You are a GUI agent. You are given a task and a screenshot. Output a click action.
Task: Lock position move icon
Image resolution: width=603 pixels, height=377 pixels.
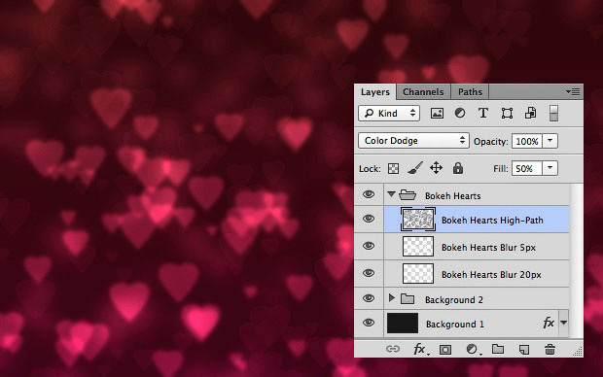coord(436,168)
